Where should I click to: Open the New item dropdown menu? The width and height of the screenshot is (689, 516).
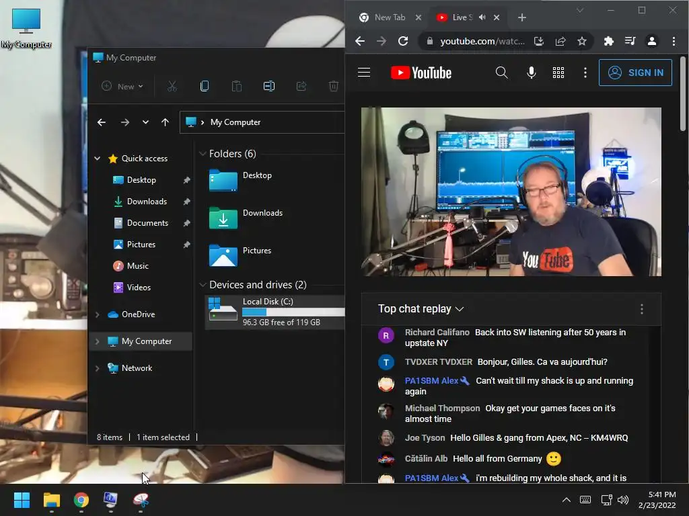(122, 87)
